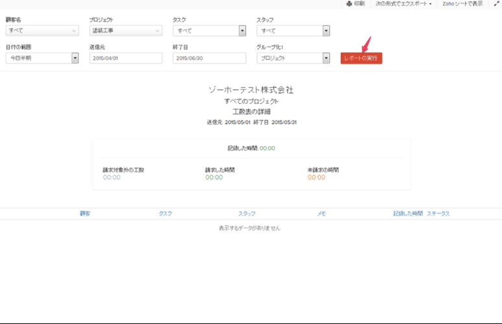Click the 記録した時間 column header
Image resolution: width=502 pixels, height=324 pixels.
(408, 213)
